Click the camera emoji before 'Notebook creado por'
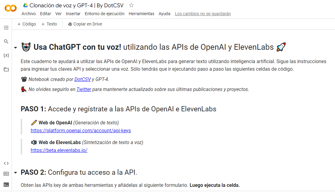Screen dimensions: 335x192 click(x=24, y=79)
